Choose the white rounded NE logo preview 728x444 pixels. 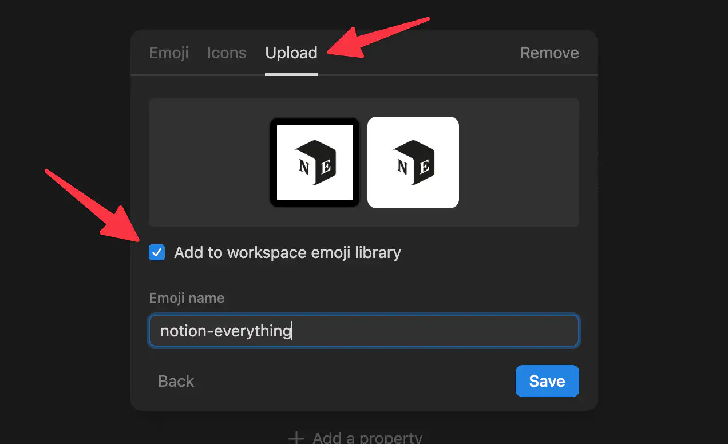(413, 162)
